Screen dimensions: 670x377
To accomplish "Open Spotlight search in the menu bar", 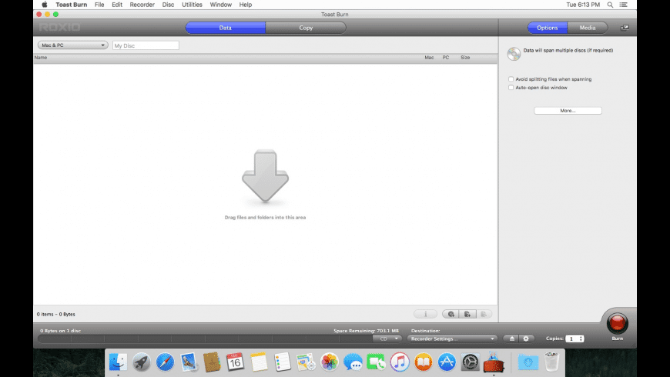I will pyautogui.click(x=610, y=5).
